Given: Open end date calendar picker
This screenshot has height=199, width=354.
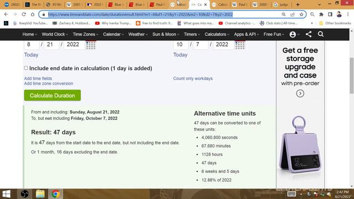Looking at the screenshot, I should point(240,45).
